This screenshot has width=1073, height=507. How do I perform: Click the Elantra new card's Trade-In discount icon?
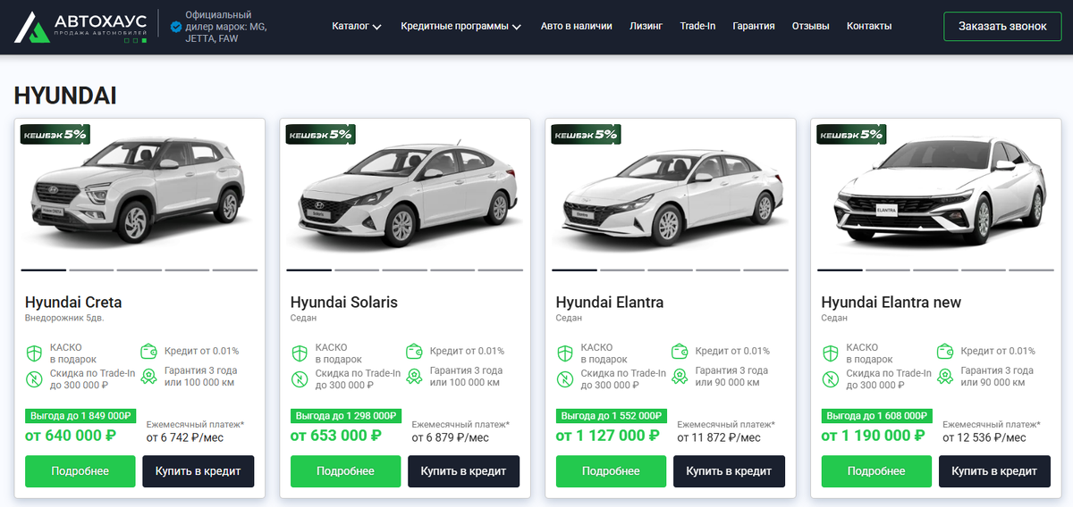[x=831, y=378]
